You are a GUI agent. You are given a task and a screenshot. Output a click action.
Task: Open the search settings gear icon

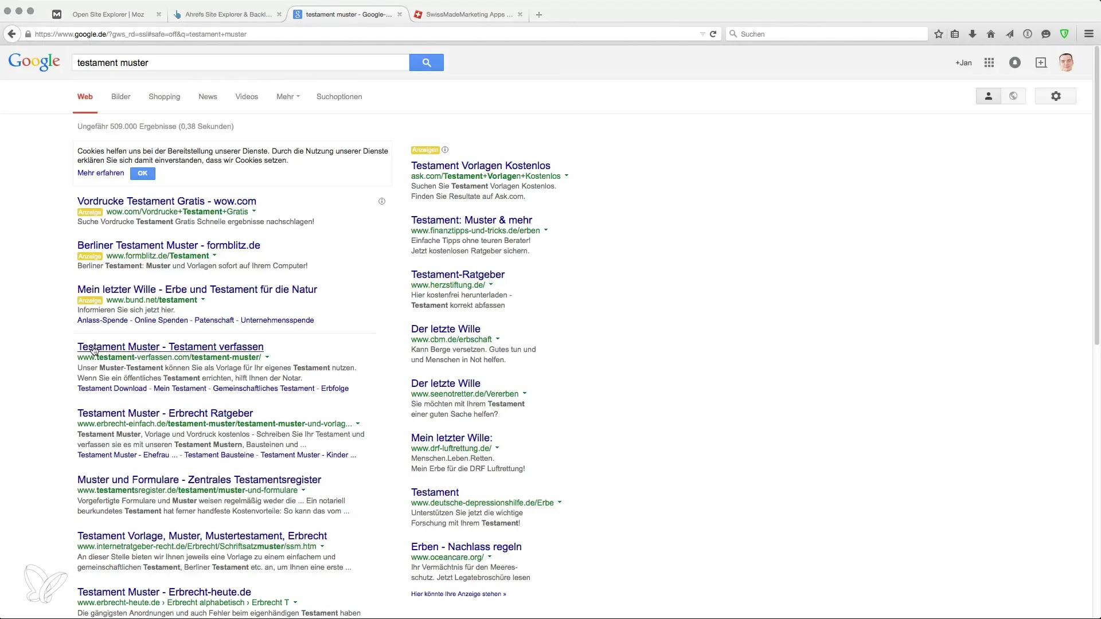click(x=1056, y=96)
